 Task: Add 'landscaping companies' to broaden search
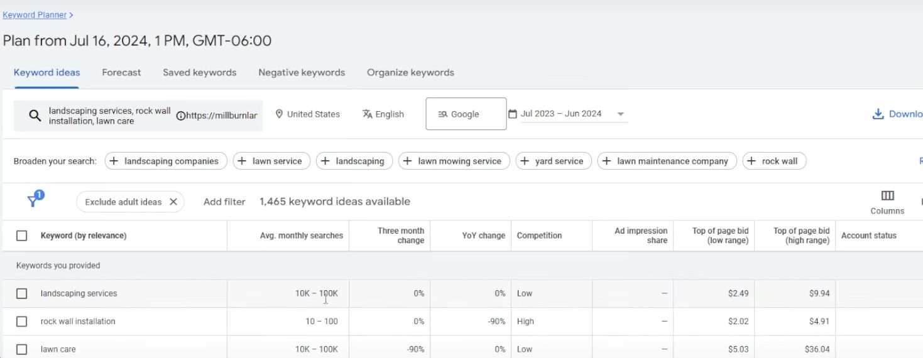[x=166, y=161]
